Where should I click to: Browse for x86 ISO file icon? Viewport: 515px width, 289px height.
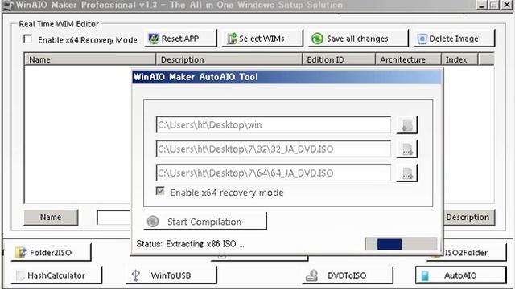[407, 149]
